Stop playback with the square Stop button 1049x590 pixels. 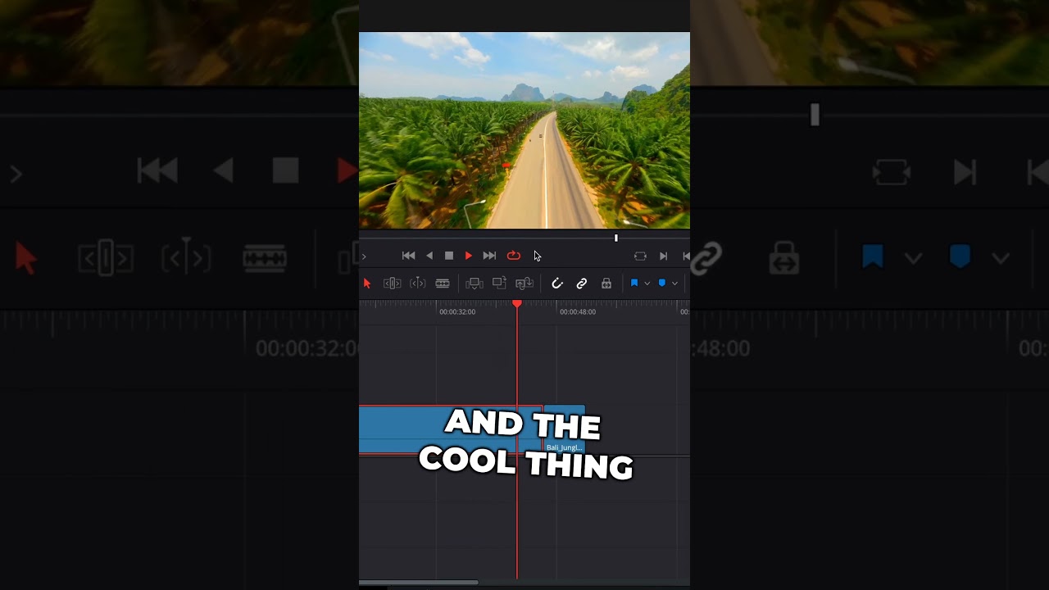pyautogui.click(x=449, y=256)
